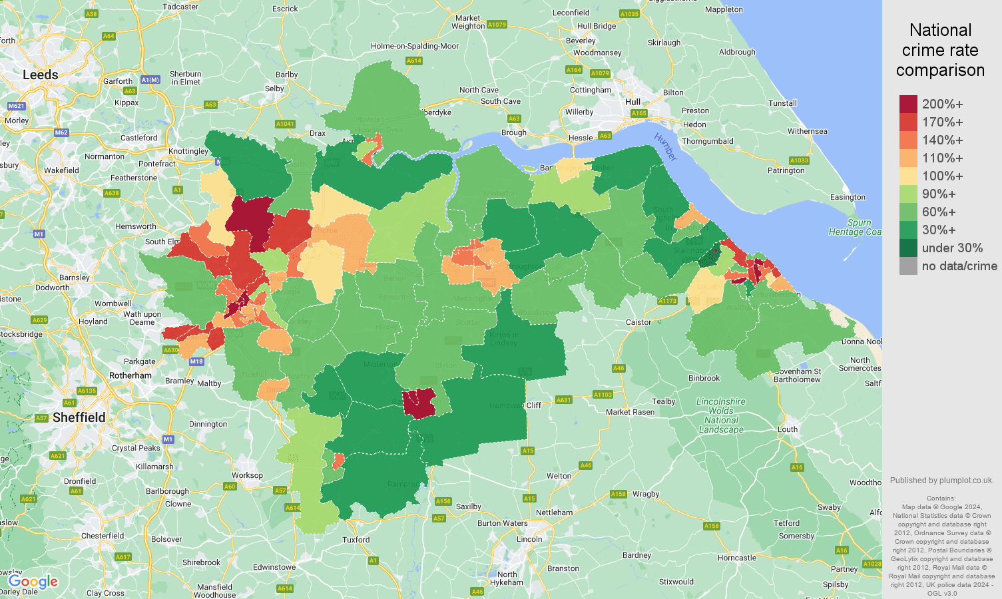1002x599 pixels.
Task: Click the Chesterfield town label
Action: pyautogui.click(x=103, y=536)
